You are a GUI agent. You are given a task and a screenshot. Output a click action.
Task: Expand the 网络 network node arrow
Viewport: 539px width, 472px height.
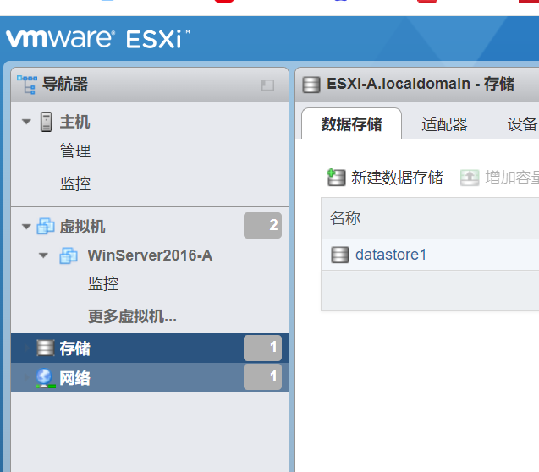tap(26, 378)
